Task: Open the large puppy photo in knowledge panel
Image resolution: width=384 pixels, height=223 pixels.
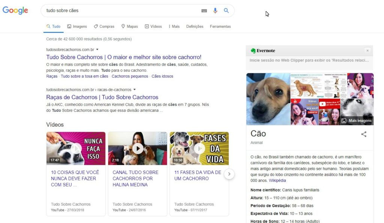Action: (268, 99)
